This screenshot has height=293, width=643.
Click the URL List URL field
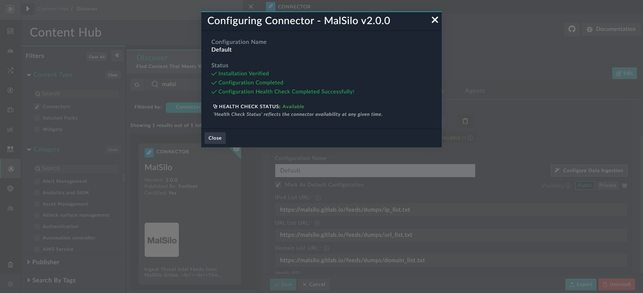pyautogui.click(x=451, y=235)
